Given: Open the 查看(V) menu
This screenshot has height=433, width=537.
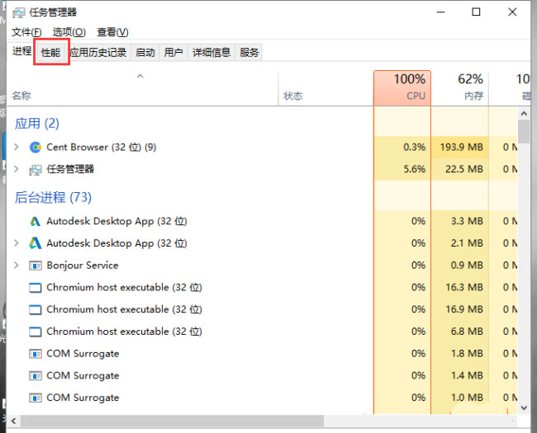Looking at the screenshot, I should tap(112, 32).
